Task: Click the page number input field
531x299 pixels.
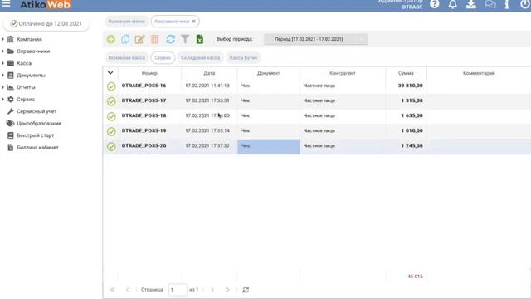Action: (178, 290)
